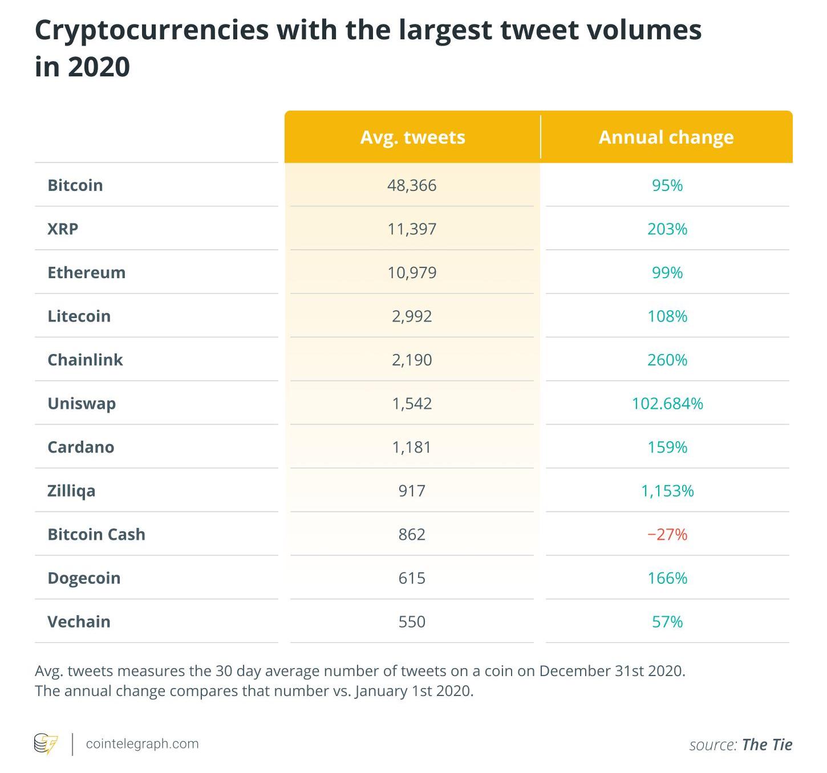Click the XRP row label
Image resolution: width=827 pixels, height=773 pixels.
tap(63, 229)
